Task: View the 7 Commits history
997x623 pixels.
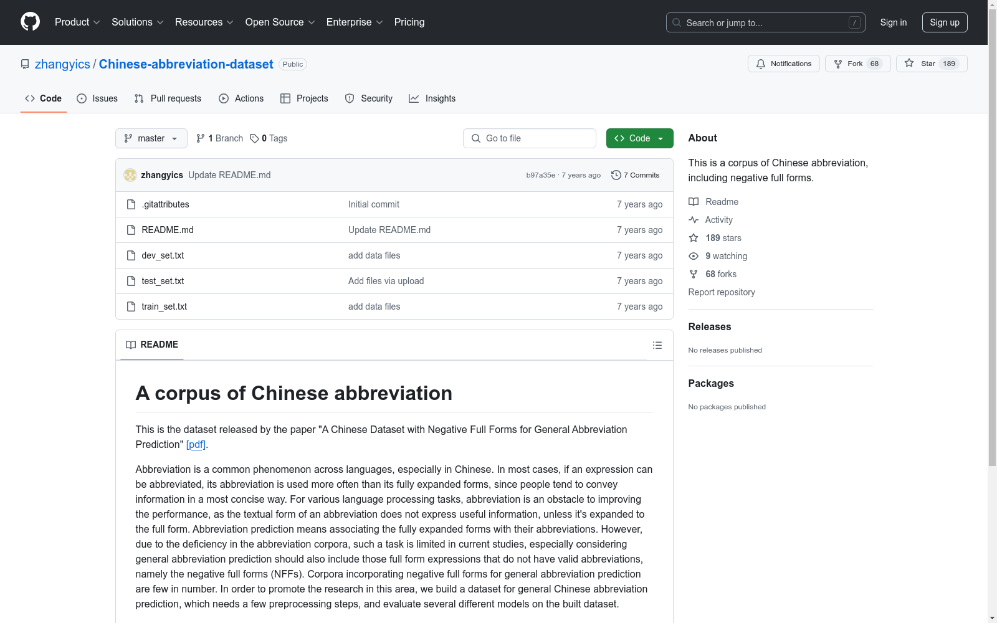Action: click(x=636, y=175)
